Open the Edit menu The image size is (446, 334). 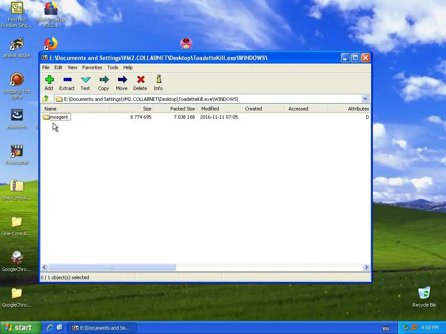tap(58, 67)
